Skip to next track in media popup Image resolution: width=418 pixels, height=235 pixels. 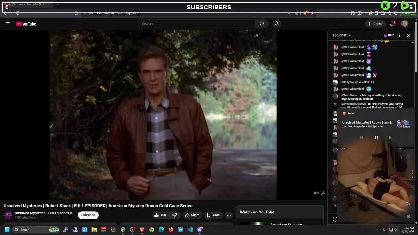(x=390, y=137)
